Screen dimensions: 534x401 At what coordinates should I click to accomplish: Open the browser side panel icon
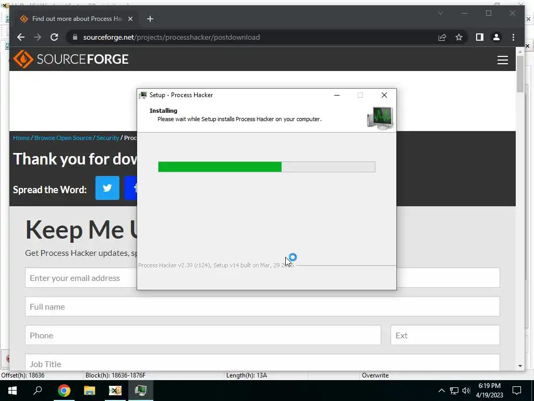(x=480, y=37)
